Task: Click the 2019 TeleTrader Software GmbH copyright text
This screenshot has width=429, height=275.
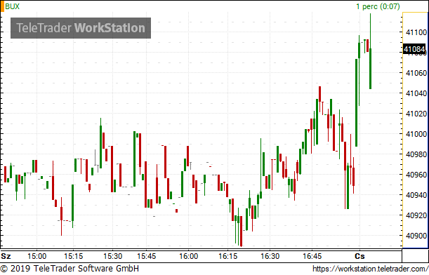Action: coord(70,269)
